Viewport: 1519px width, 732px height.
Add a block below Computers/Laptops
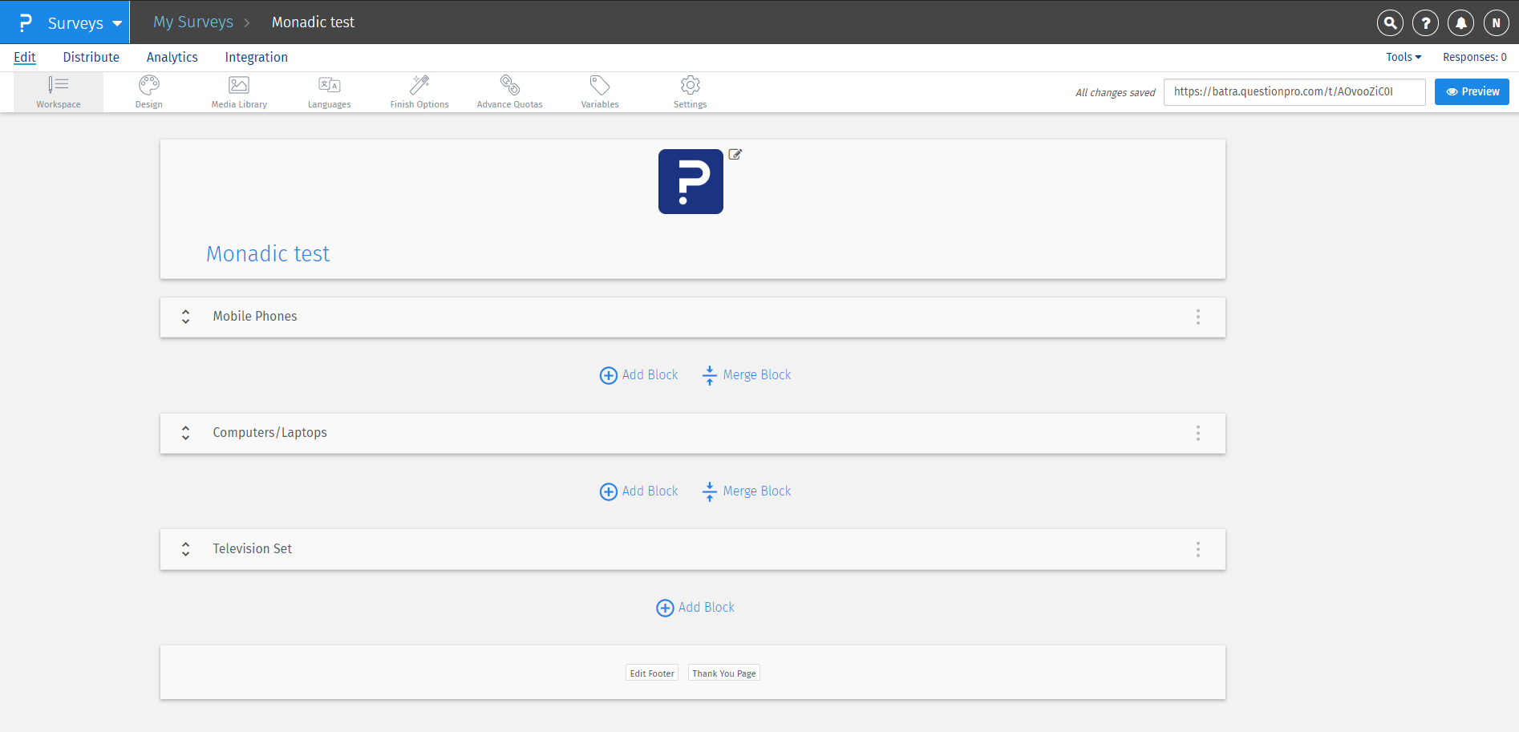click(x=638, y=491)
